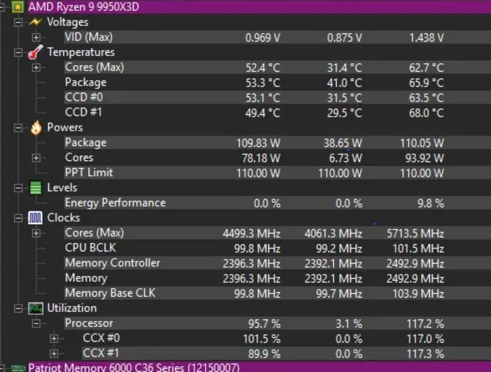Screen dimensions: 491x372
Task: Click the 3.1 % processor minimum utilization
Action: coord(349,324)
